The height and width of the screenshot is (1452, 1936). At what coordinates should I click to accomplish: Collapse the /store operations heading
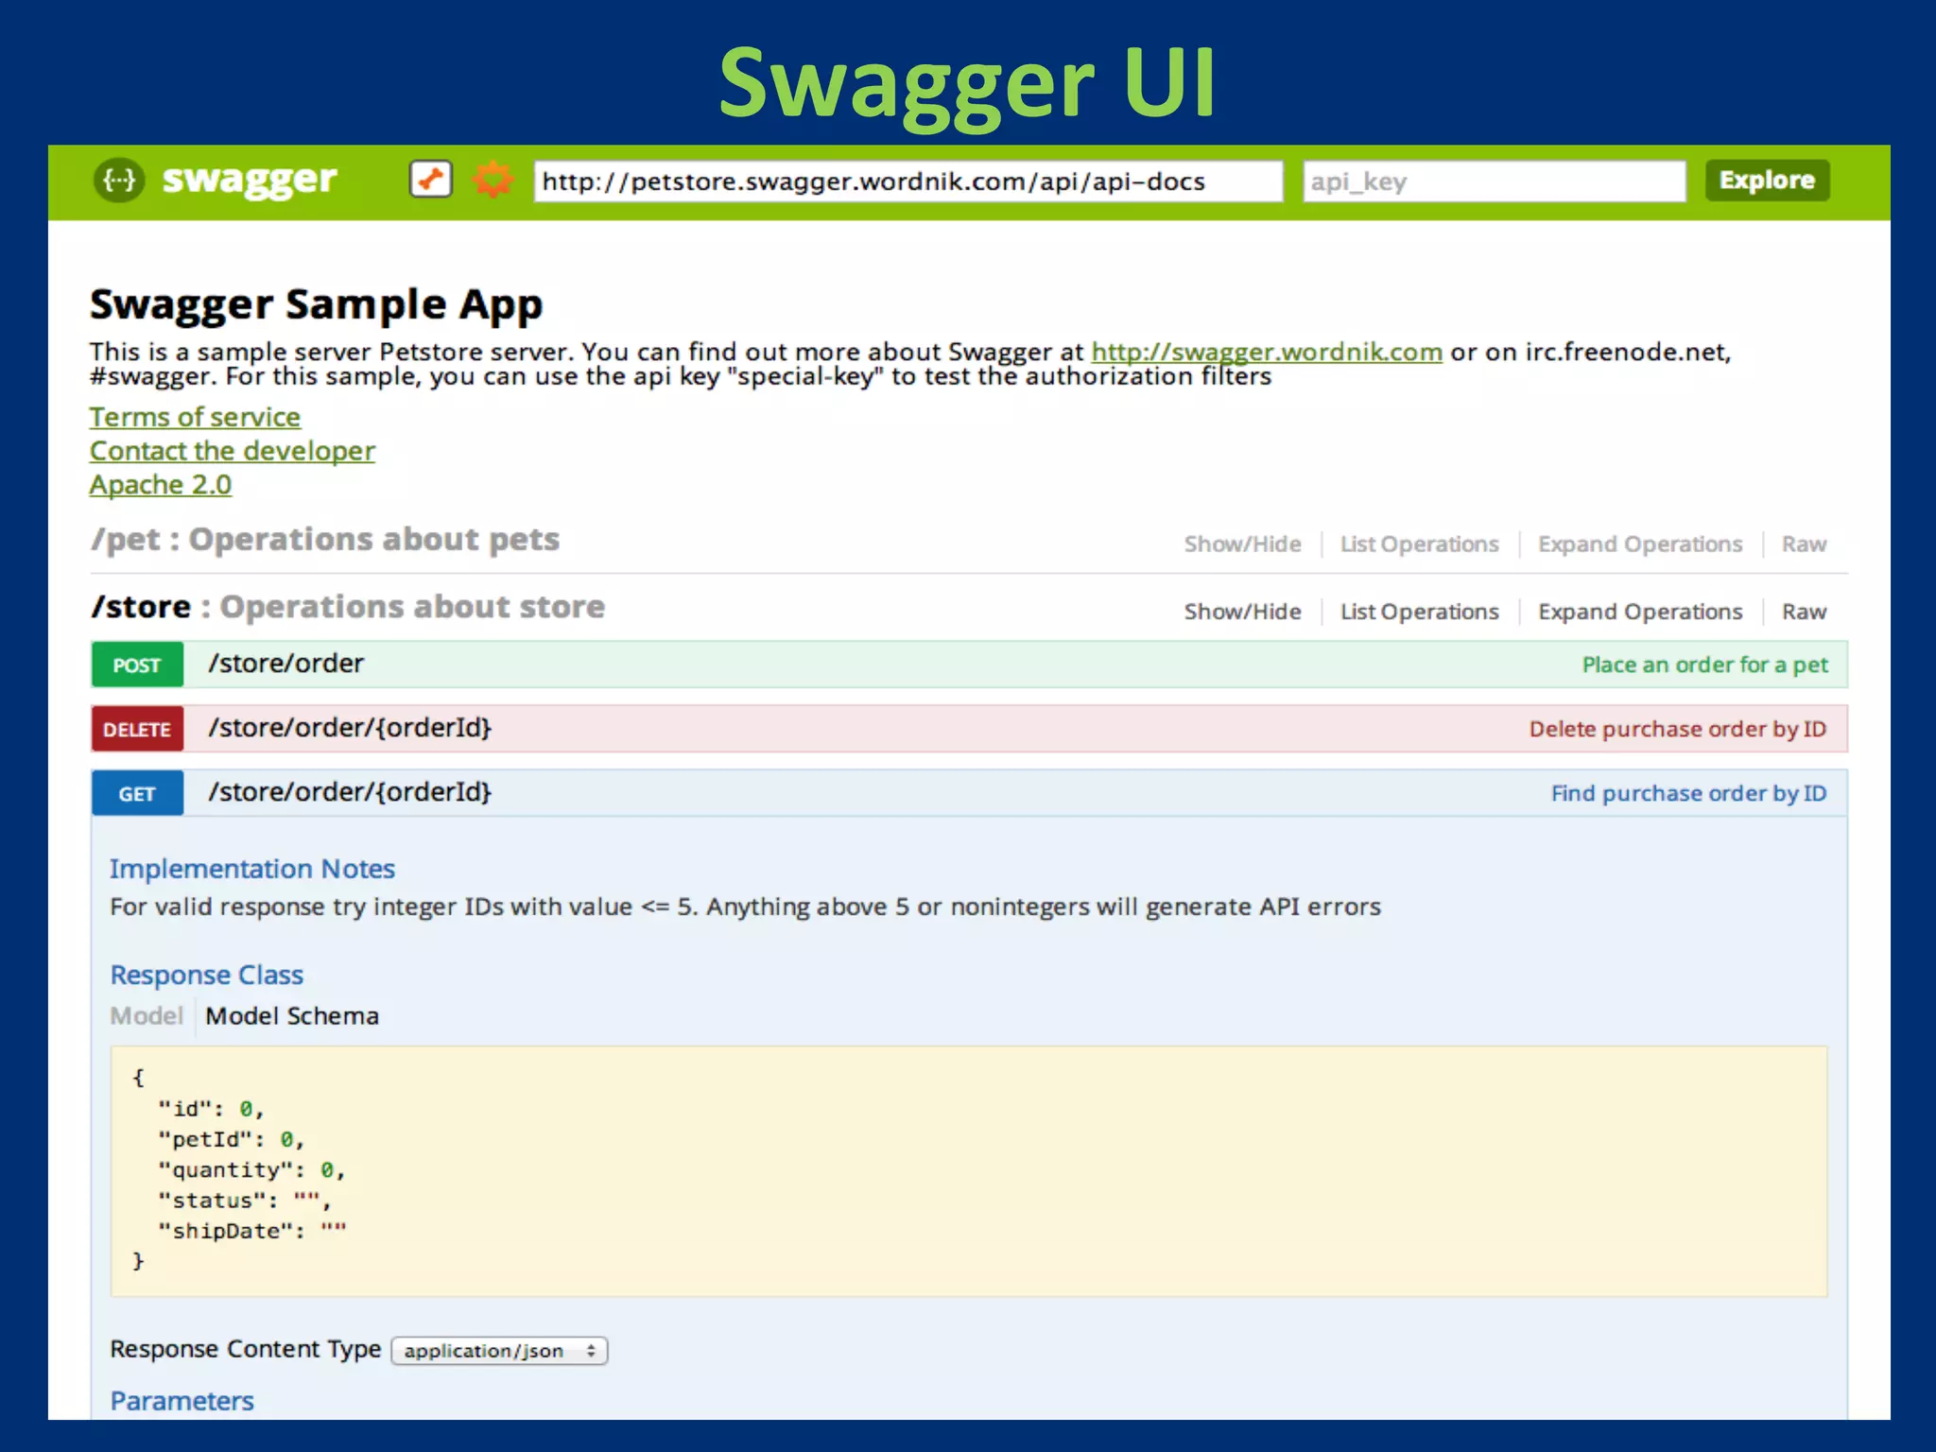coord(348,606)
